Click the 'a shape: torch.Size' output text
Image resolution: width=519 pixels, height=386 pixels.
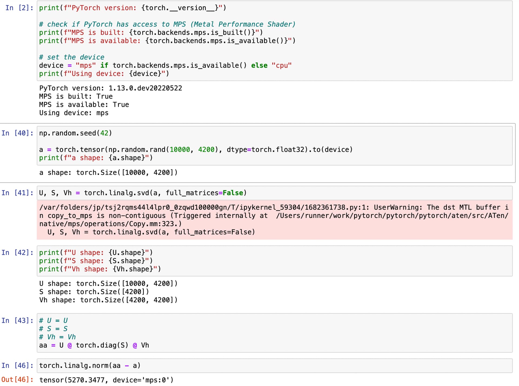coord(108,173)
